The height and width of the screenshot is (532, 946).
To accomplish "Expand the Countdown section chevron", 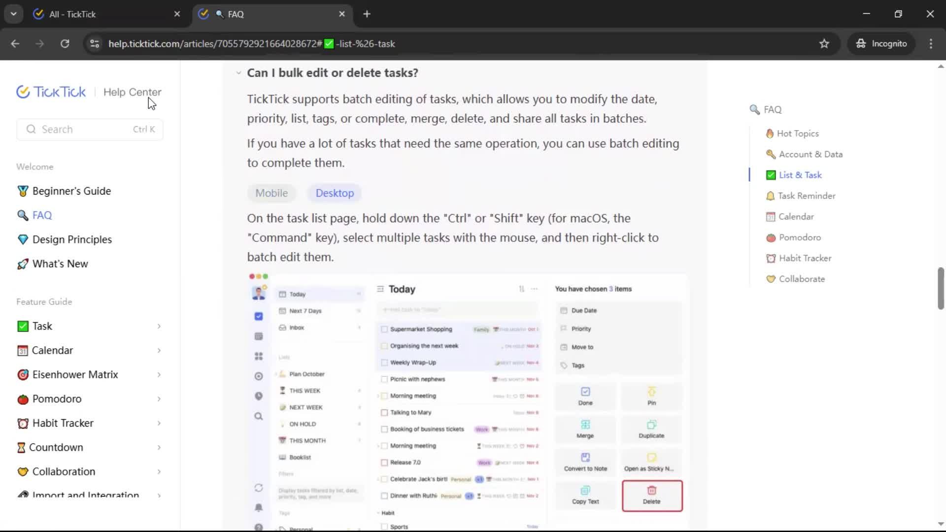I will tap(159, 447).
